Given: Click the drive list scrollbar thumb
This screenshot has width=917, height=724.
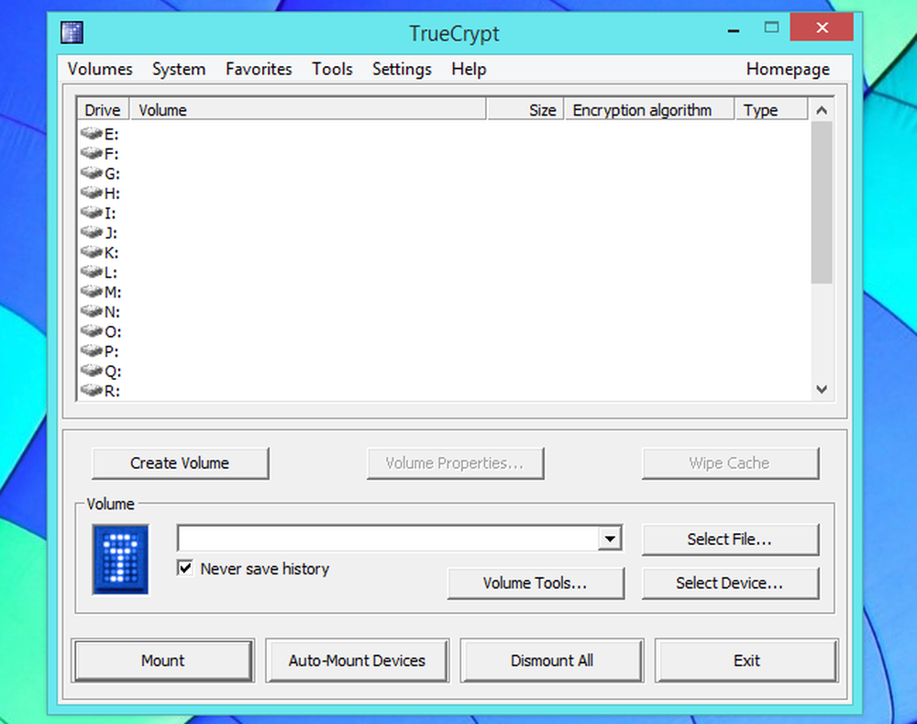Looking at the screenshot, I should (x=821, y=203).
